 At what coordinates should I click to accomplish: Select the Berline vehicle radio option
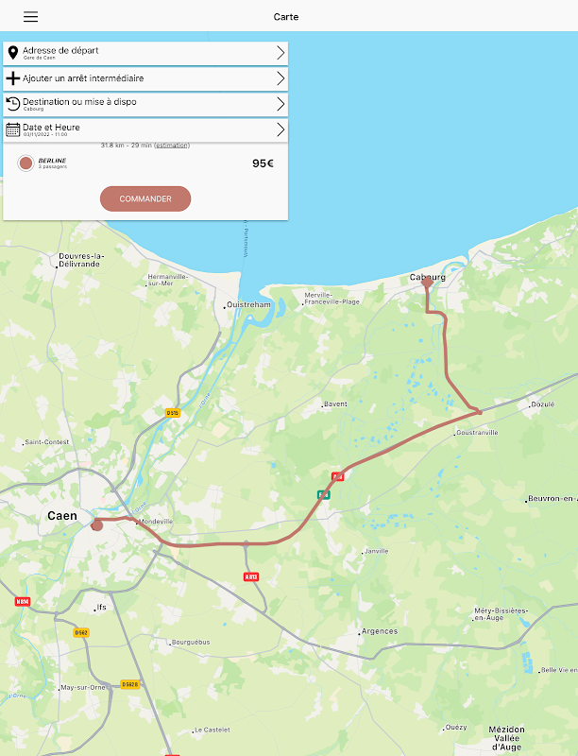(x=26, y=163)
